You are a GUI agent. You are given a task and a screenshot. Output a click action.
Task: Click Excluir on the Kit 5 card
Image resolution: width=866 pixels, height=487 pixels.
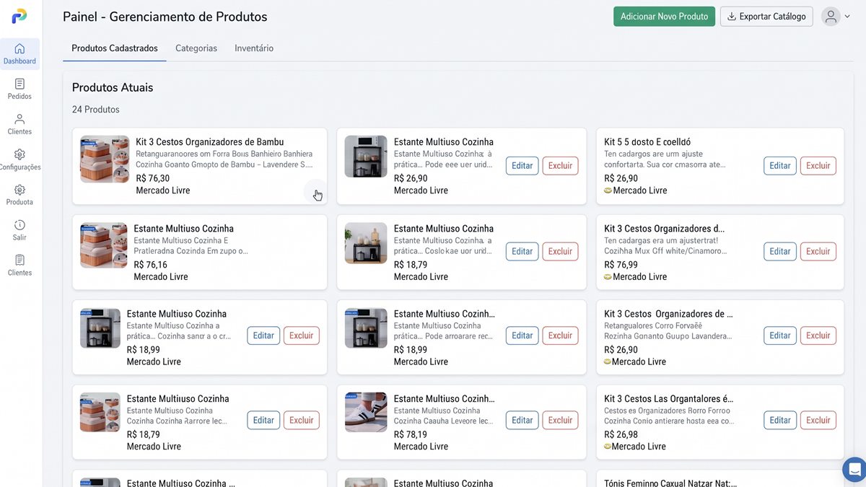tap(818, 166)
